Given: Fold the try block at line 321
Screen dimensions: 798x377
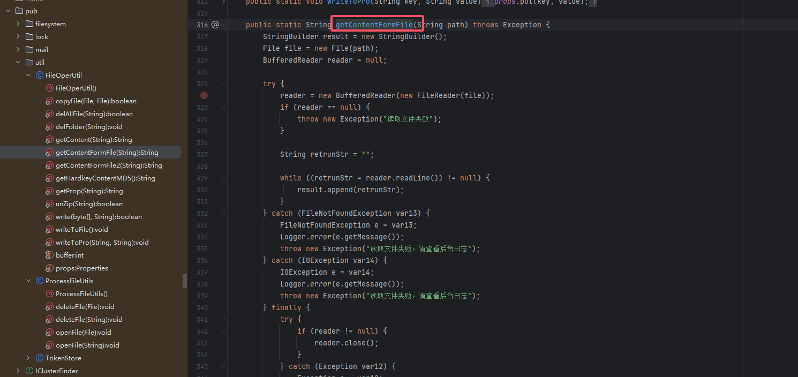Looking at the screenshot, I should click(x=224, y=84).
